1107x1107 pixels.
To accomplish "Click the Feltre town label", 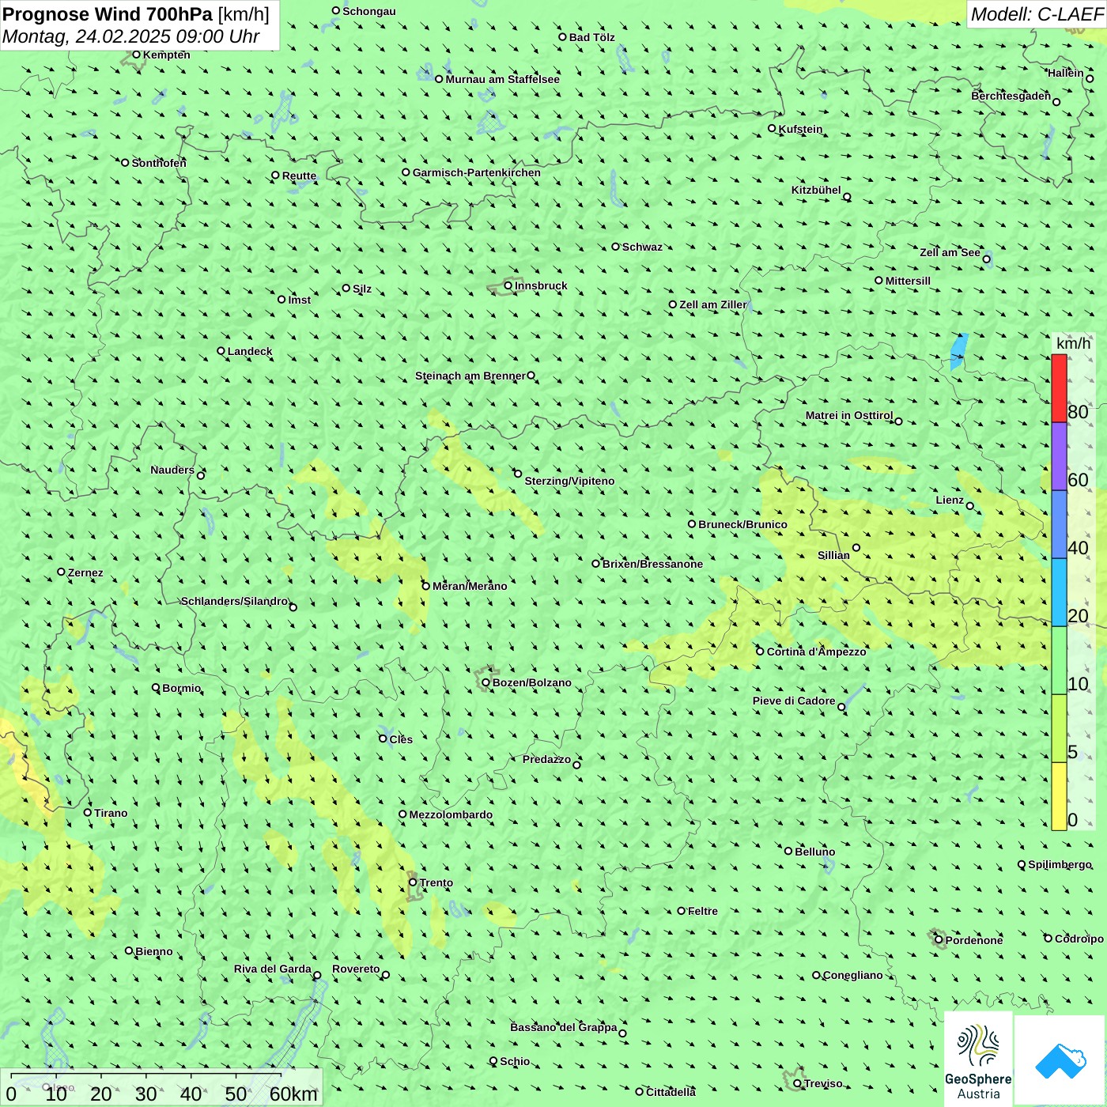I will point(702,911).
